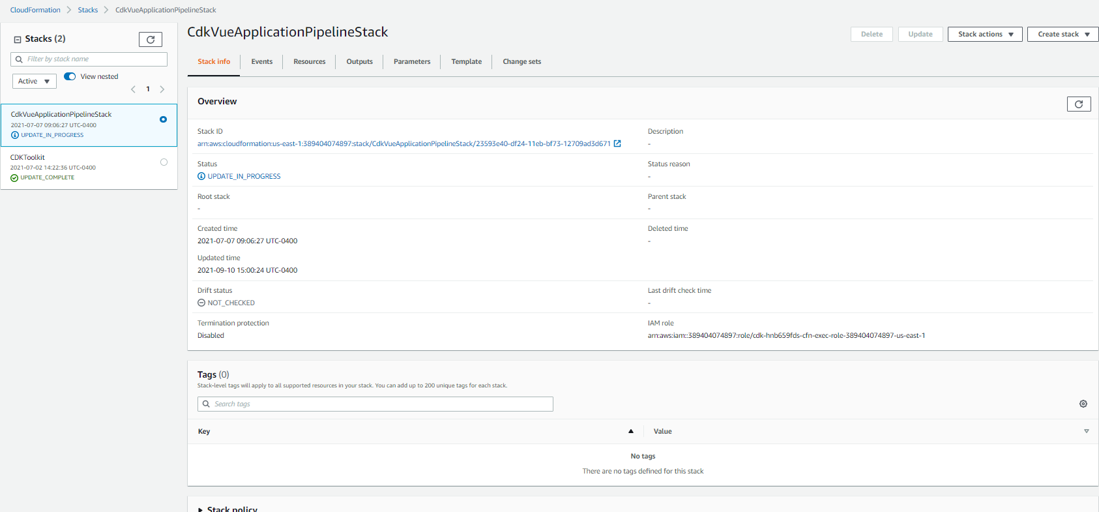Focus the Filter by stack name field

[89, 59]
